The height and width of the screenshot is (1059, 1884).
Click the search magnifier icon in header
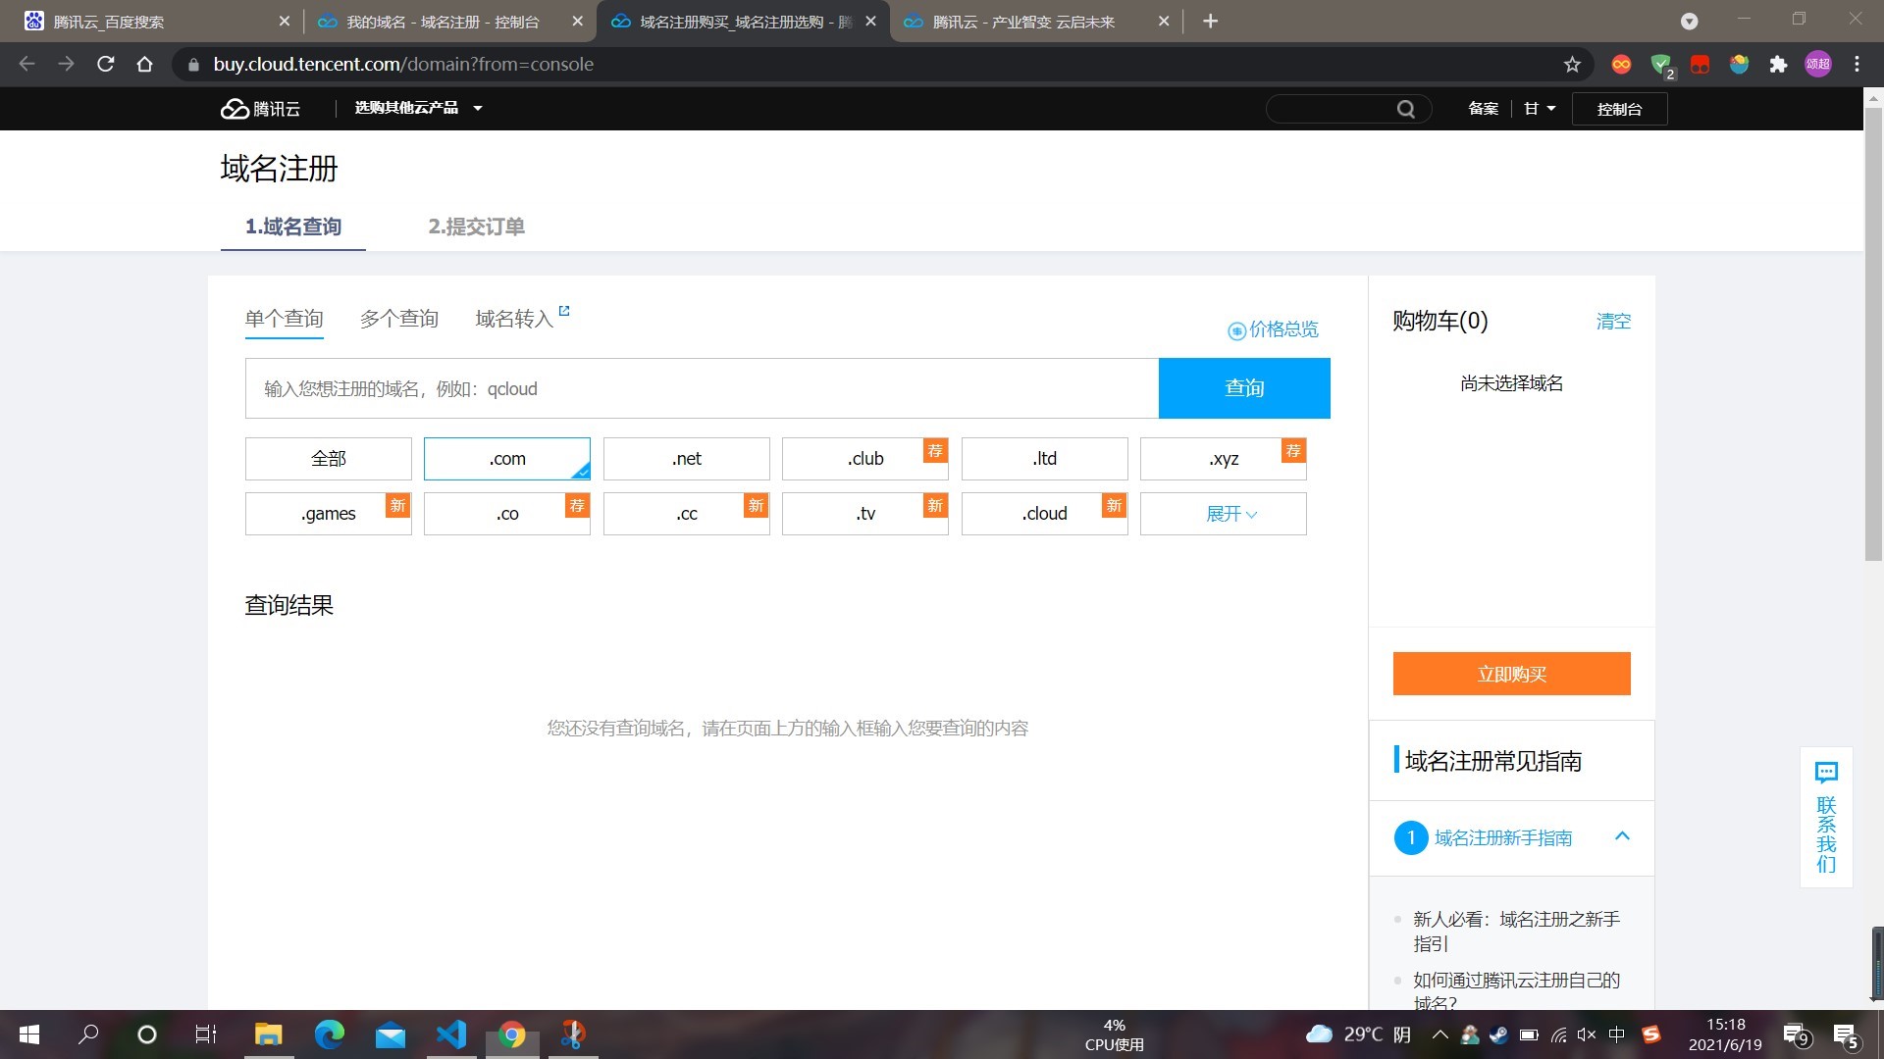(x=1405, y=109)
